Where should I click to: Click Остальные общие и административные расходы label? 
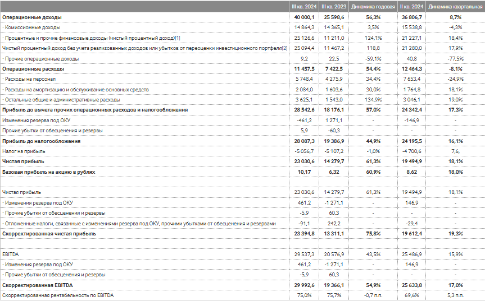(x=61, y=100)
